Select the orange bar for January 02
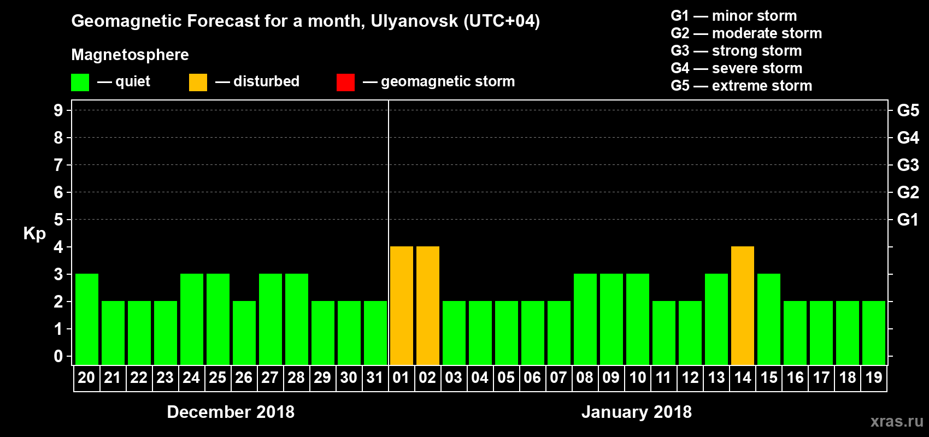929x437 pixels. (428, 305)
